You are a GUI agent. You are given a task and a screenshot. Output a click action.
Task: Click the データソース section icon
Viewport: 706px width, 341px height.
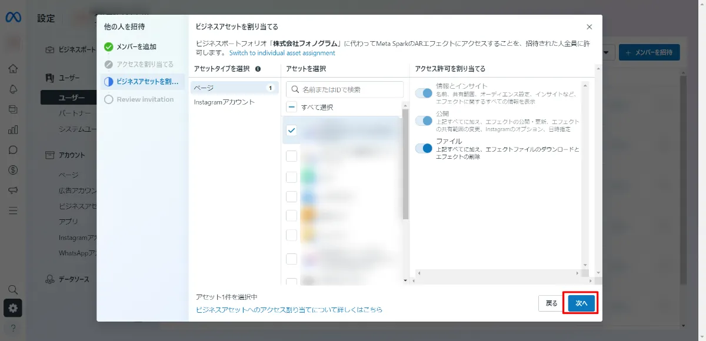[x=50, y=279]
